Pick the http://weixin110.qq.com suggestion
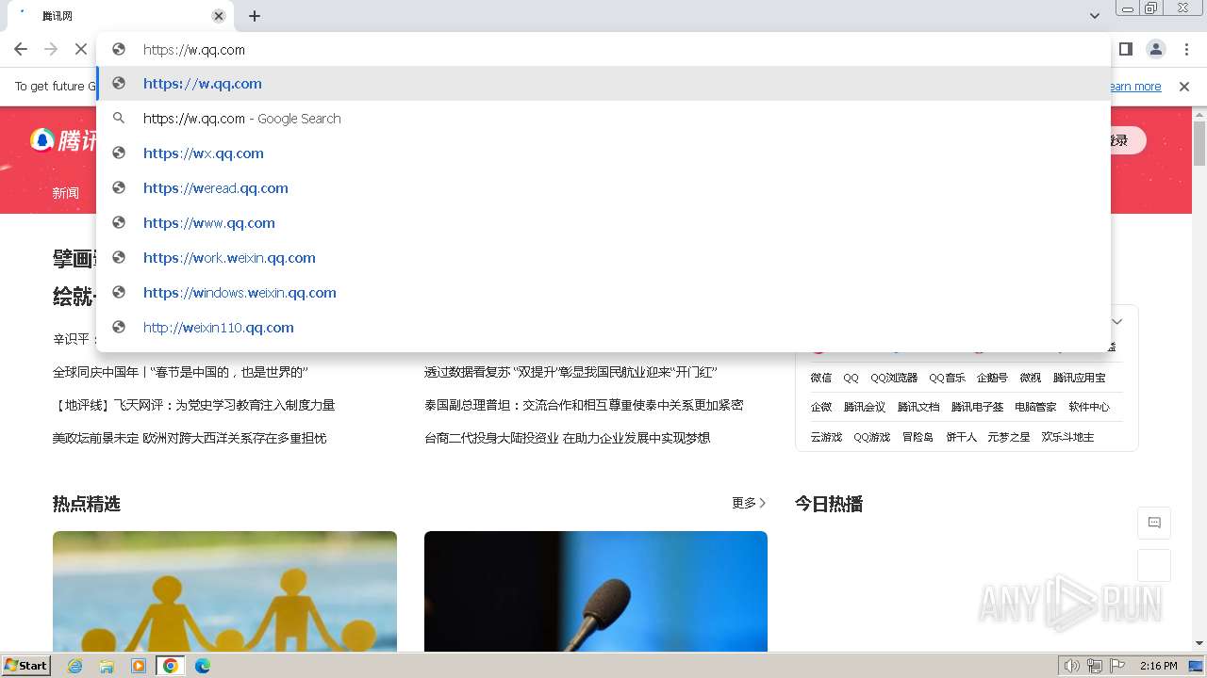 603,328
